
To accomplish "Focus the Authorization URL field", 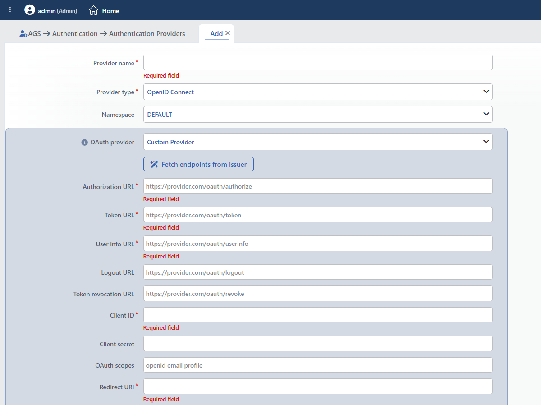I will (x=318, y=186).
